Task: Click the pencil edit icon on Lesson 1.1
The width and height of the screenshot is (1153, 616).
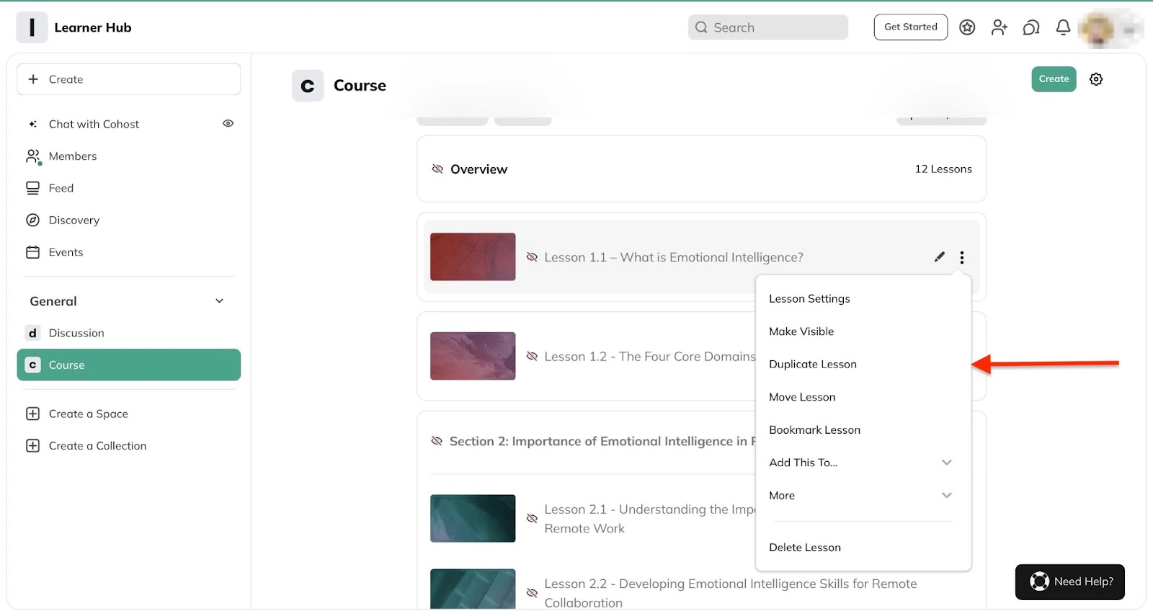Action: [x=939, y=257]
